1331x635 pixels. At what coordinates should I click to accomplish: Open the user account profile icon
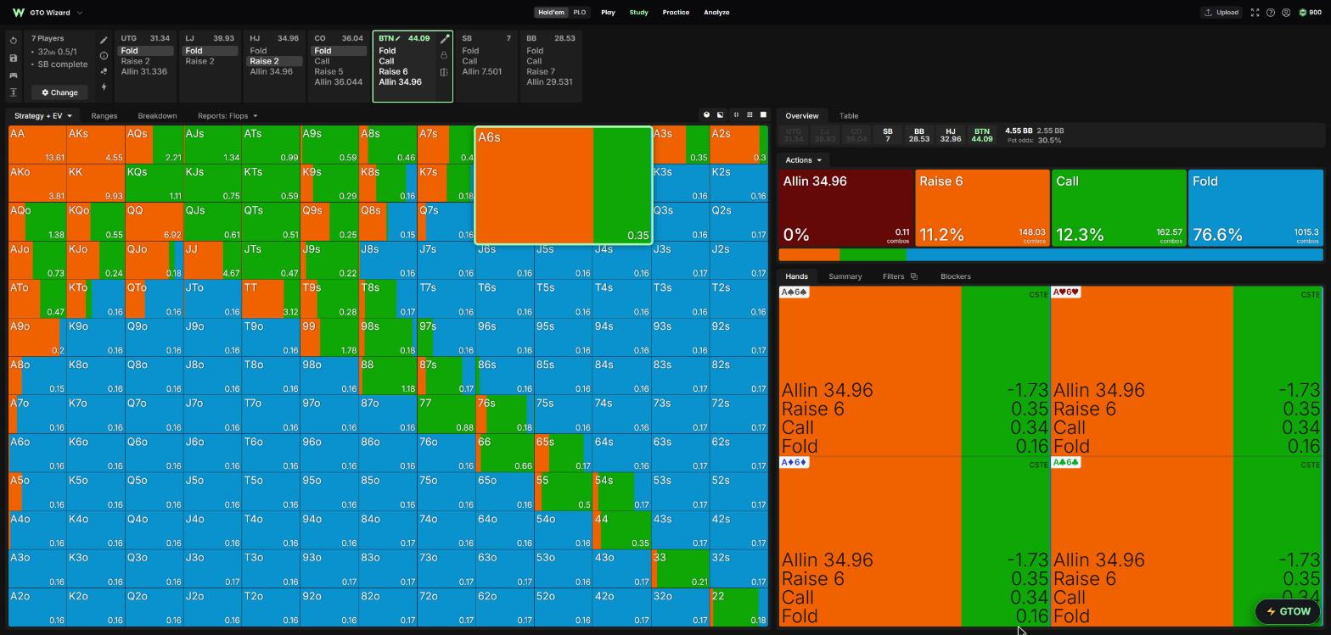[1286, 13]
